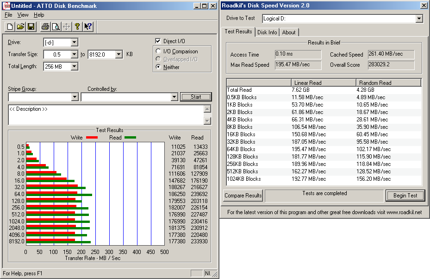
Task: Open Print Preview from the toolbar
Action: point(56,26)
